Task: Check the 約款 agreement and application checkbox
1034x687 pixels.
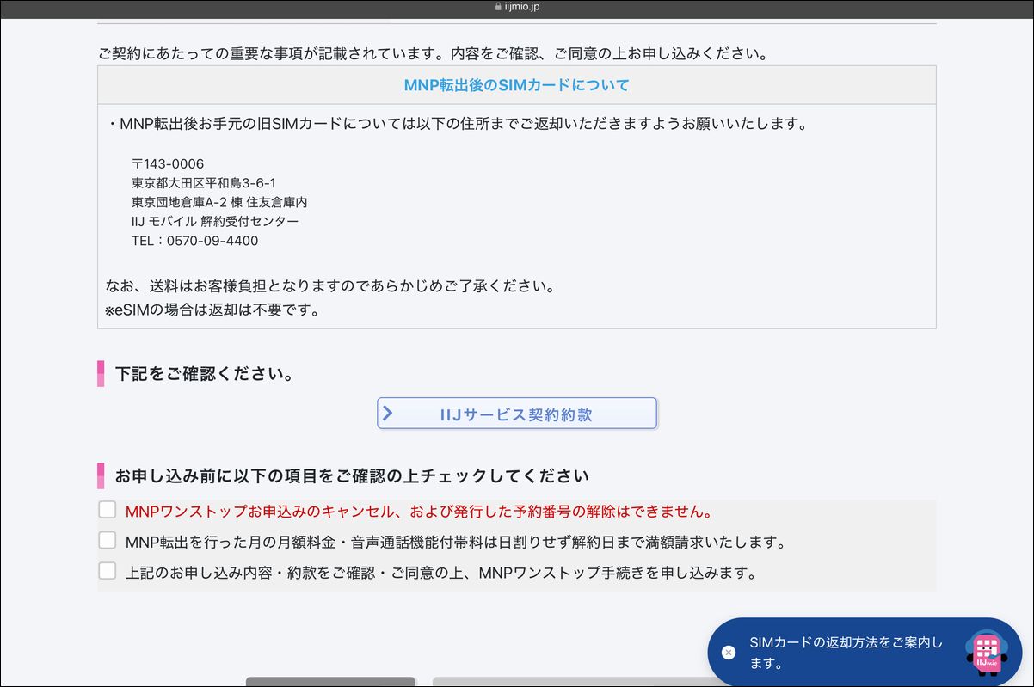Action: (x=107, y=570)
